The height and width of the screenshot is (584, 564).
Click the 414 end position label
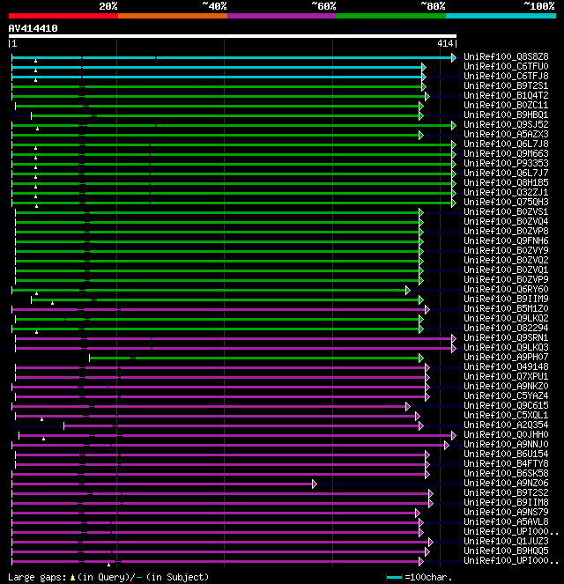[445, 43]
